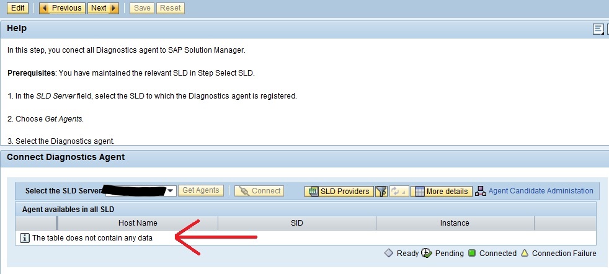609x274 pixels.
Task: Click the Agent Candidate Administration network icon
Action: point(481,191)
